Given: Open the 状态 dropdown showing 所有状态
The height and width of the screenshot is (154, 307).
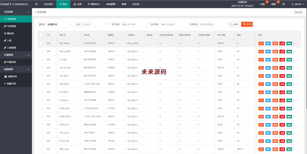Looking at the screenshot, I should click(x=95, y=24).
